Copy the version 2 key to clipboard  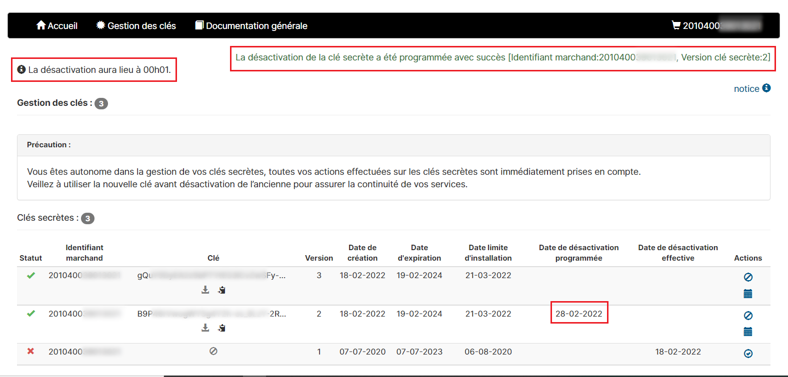[x=221, y=328]
